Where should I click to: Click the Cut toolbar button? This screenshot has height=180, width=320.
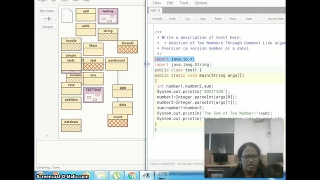[x=187, y=18]
